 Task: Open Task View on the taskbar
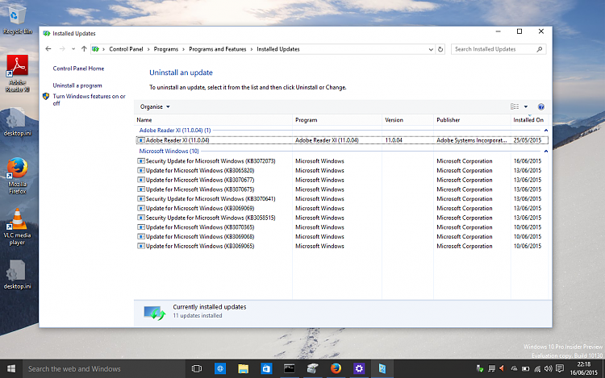tap(196, 368)
